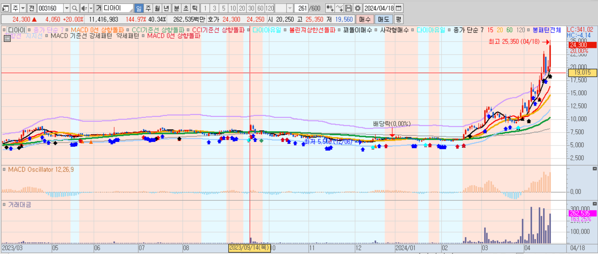The image size is (598, 254).
Task: Click the small square before the 볼린져상한선돌파 legend
Action: tap(285, 30)
